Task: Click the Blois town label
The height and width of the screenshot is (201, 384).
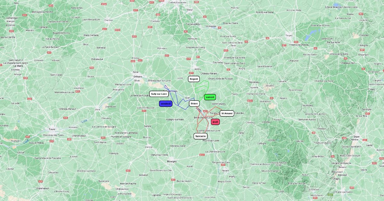Action: tap(97, 109)
